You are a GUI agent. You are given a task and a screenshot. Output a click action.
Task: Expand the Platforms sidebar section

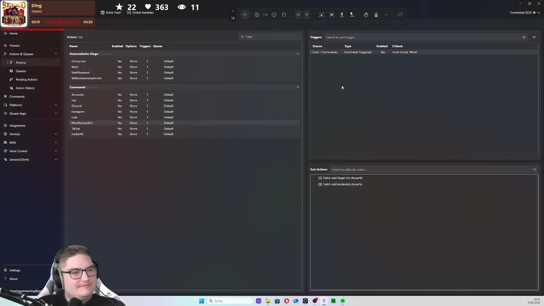click(56, 105)
